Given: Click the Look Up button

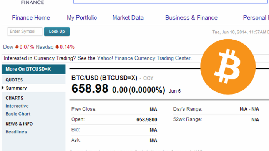Looking at the screenshot, I should coord(57,32).
